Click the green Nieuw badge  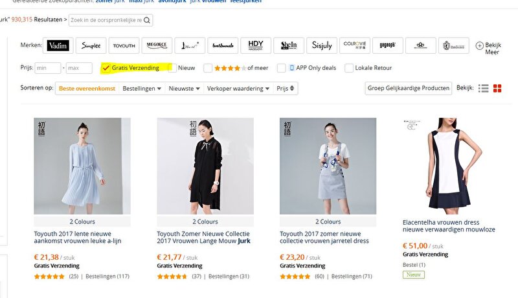(x=414, y=275)
